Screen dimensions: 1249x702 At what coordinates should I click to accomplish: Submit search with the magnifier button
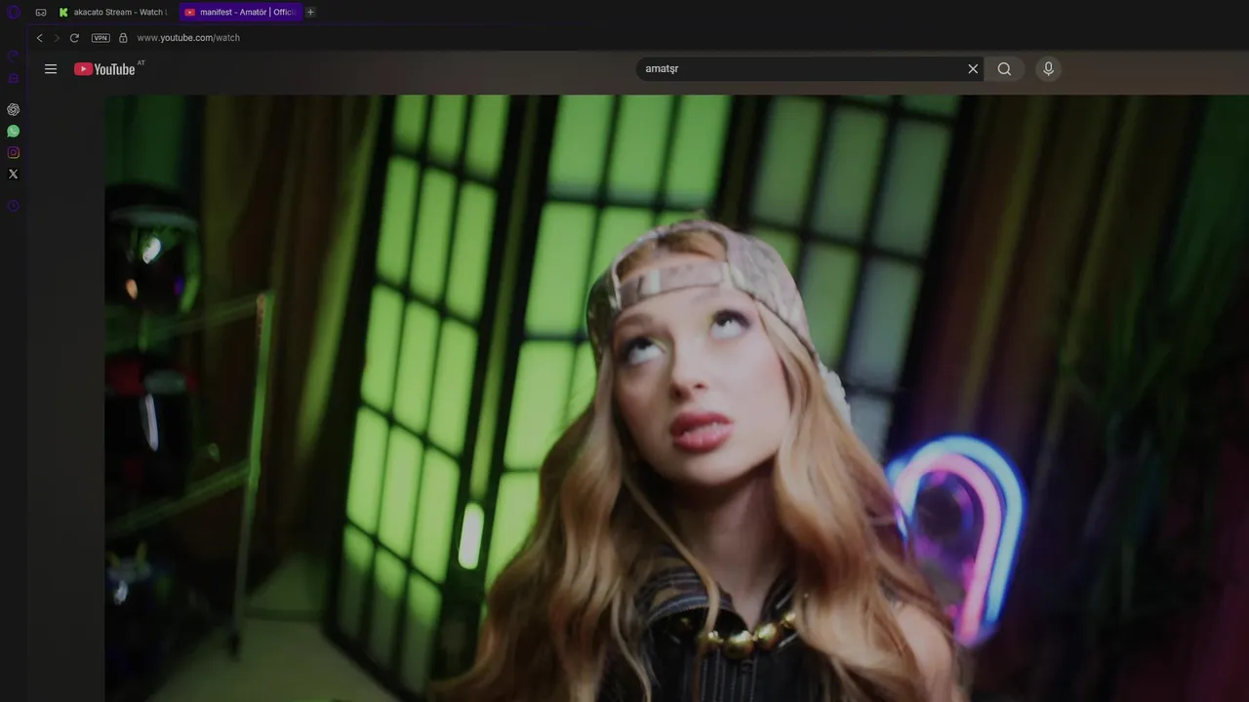click(1004, 69)
